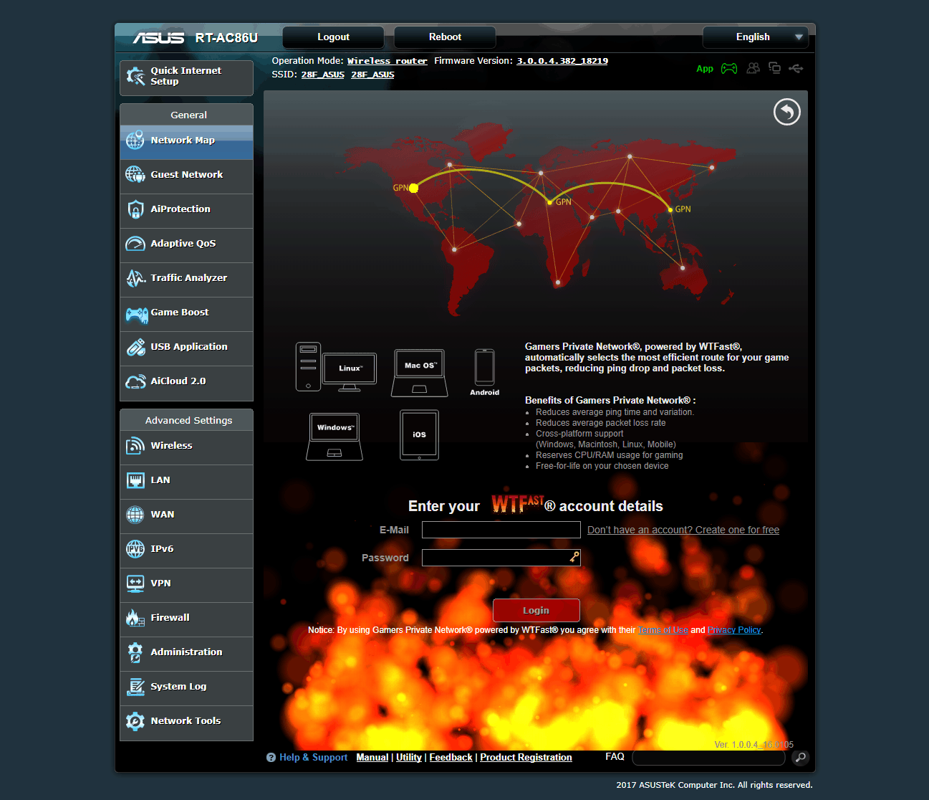This screenshot has height=800, width=929.
Task: Click the Wireless settings icon
Action: (135, 446)
